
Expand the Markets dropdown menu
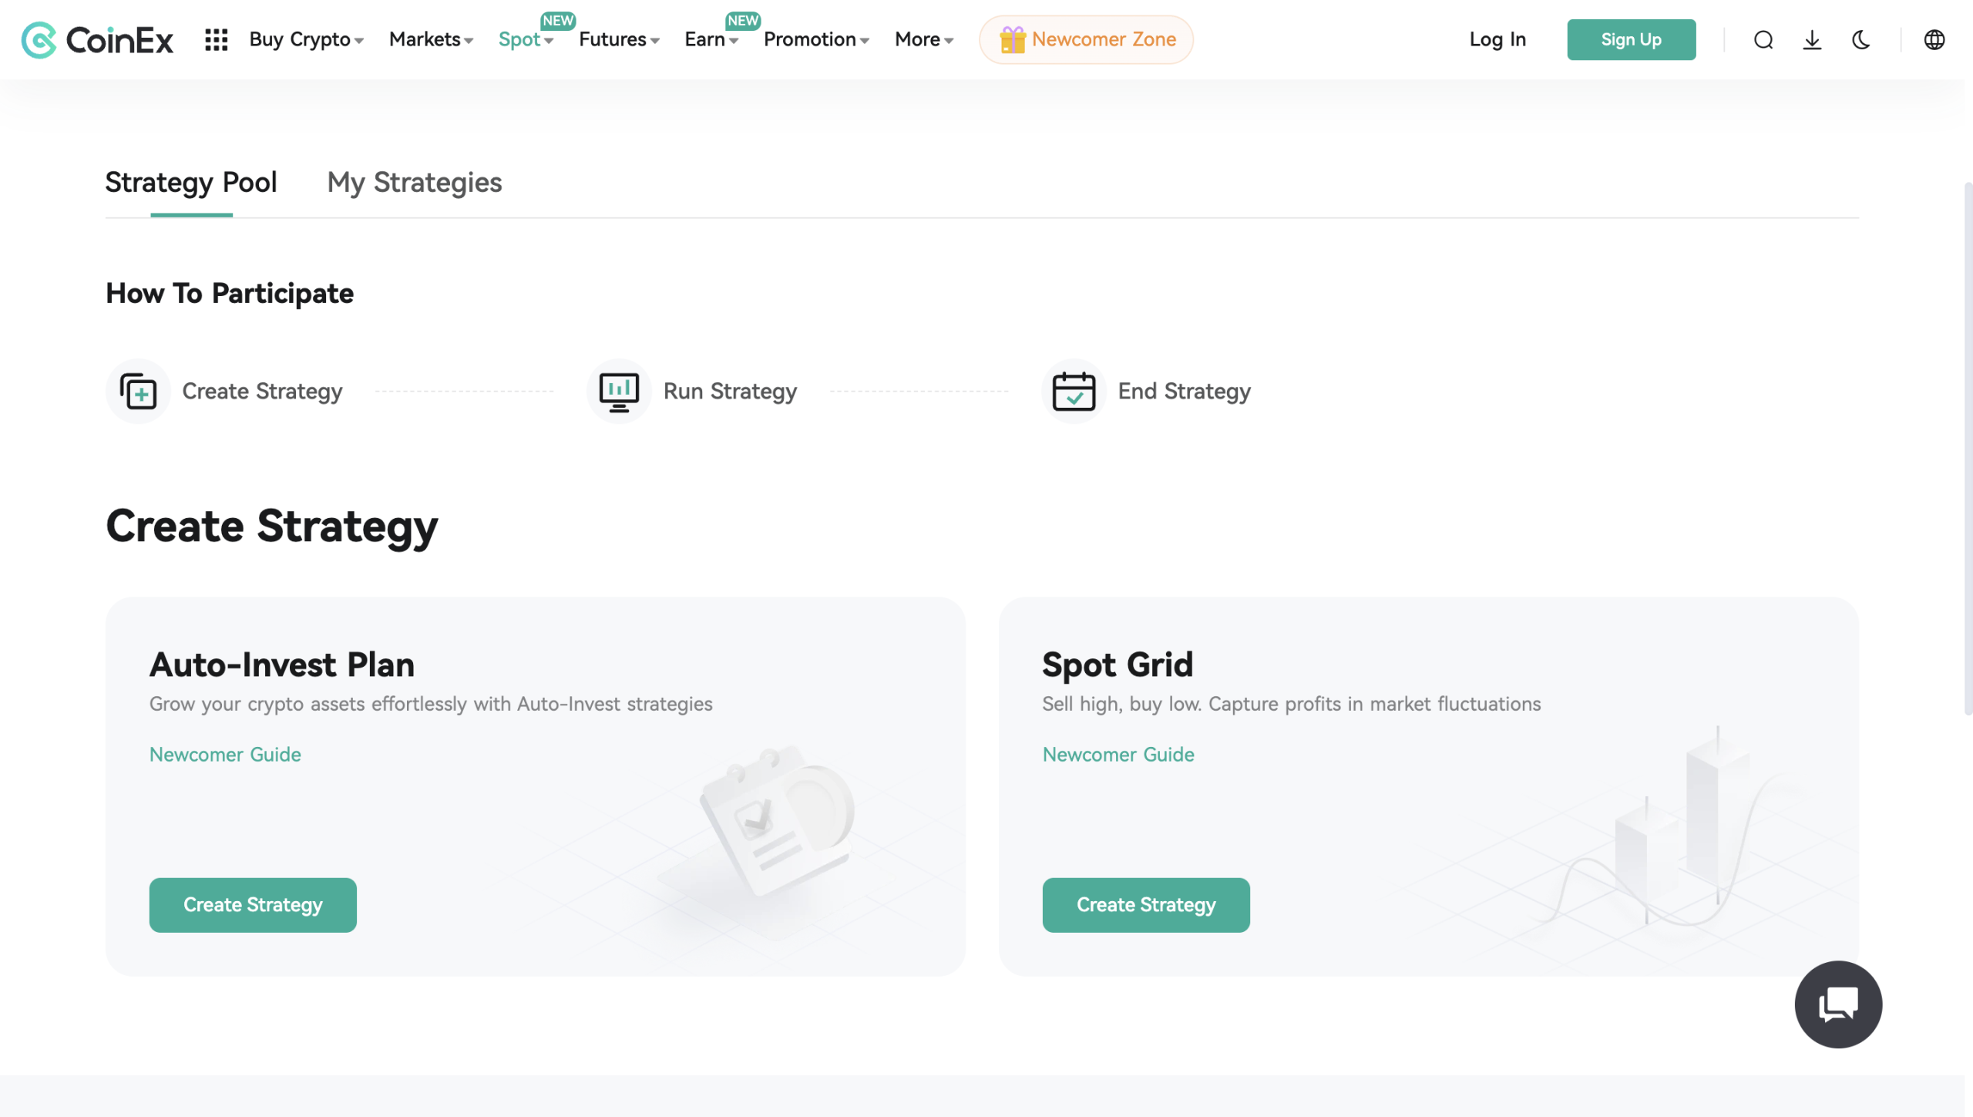coord(431,40)
